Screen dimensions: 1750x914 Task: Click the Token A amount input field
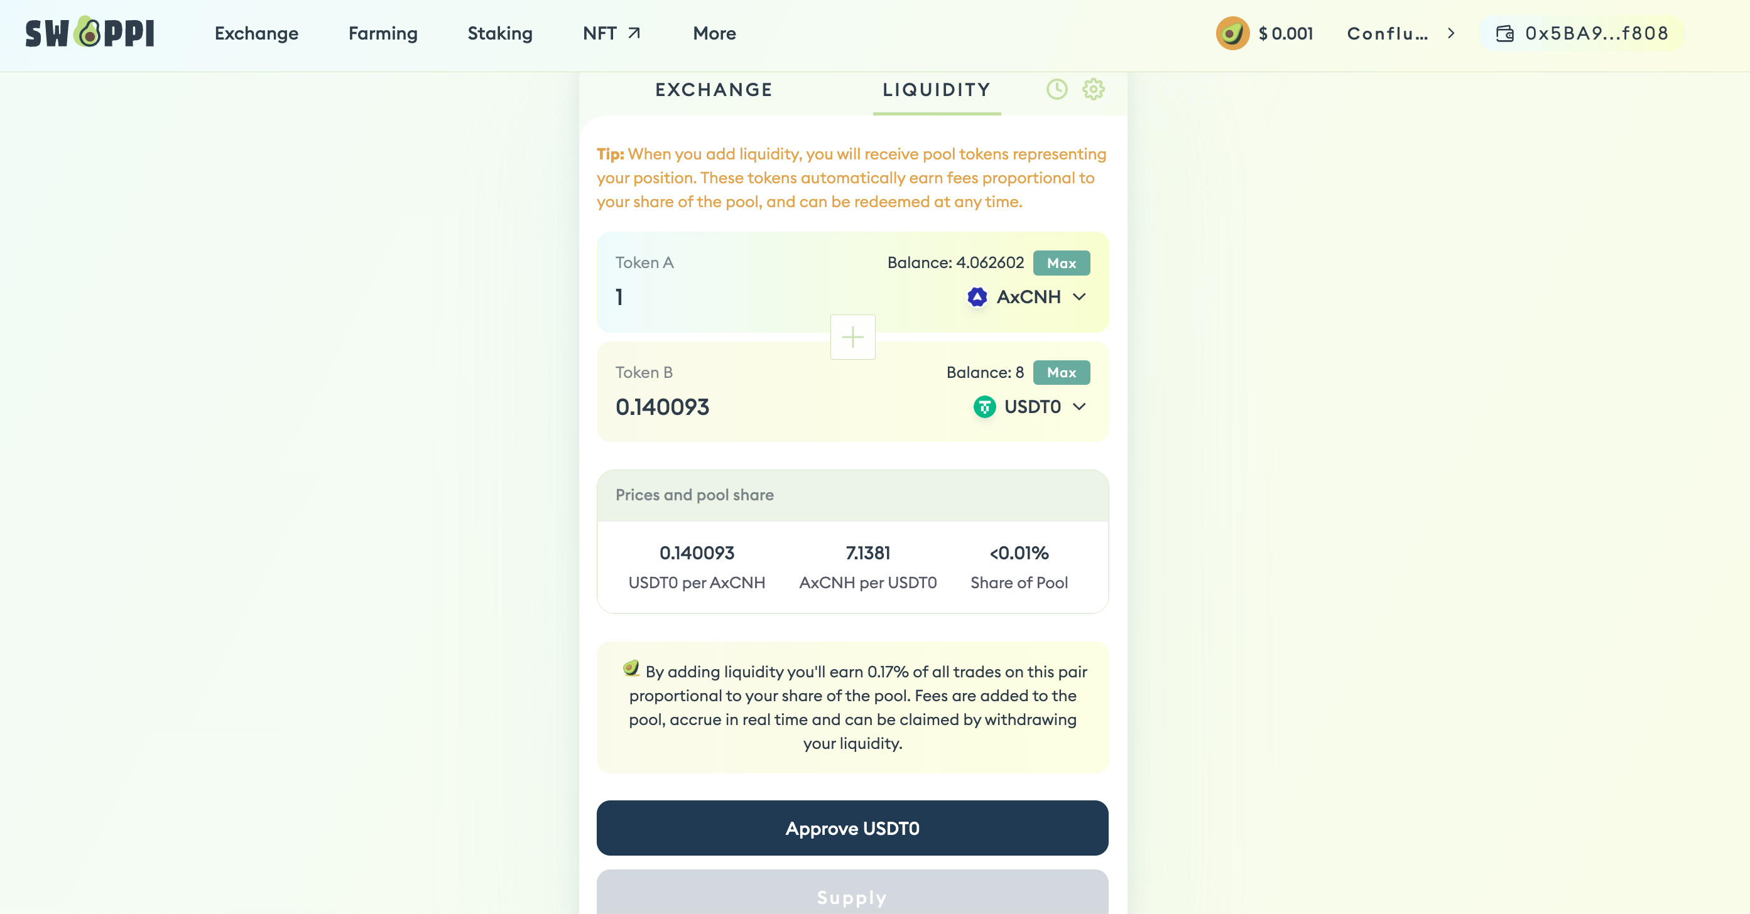pyautogui.click(x=747, y=297)
